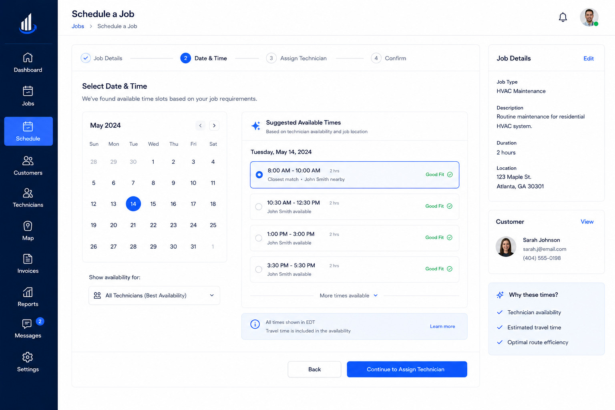Click checkmark beside Estimated travel time

(x=500, y=327)
